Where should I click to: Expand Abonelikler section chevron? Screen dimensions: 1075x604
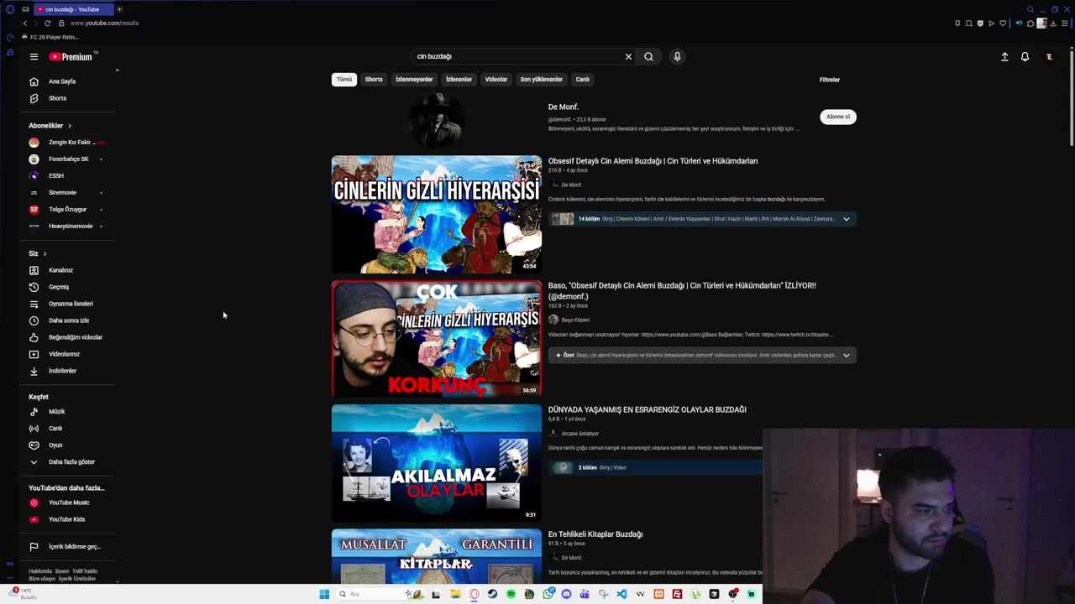(x=70, y=126)
